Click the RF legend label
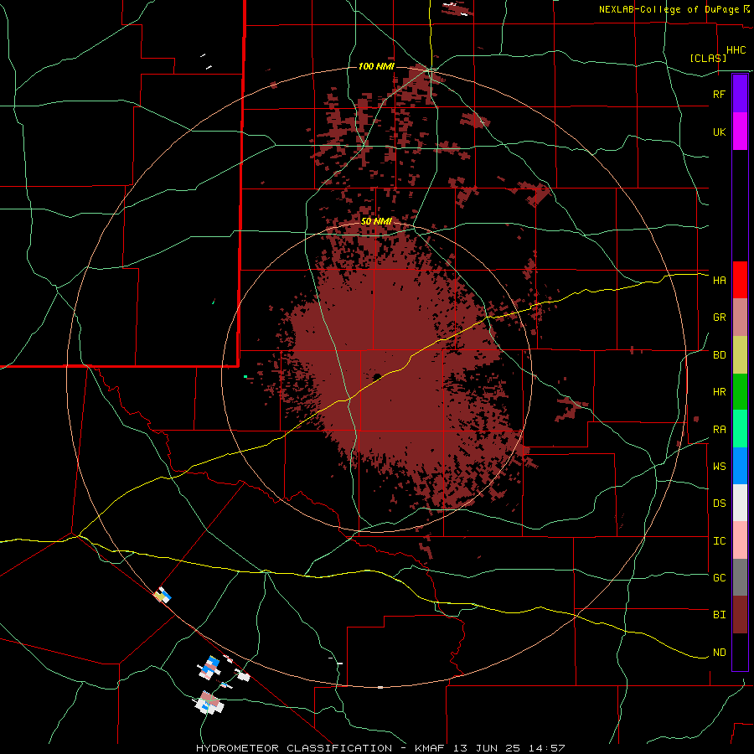 tap(719, 94)
